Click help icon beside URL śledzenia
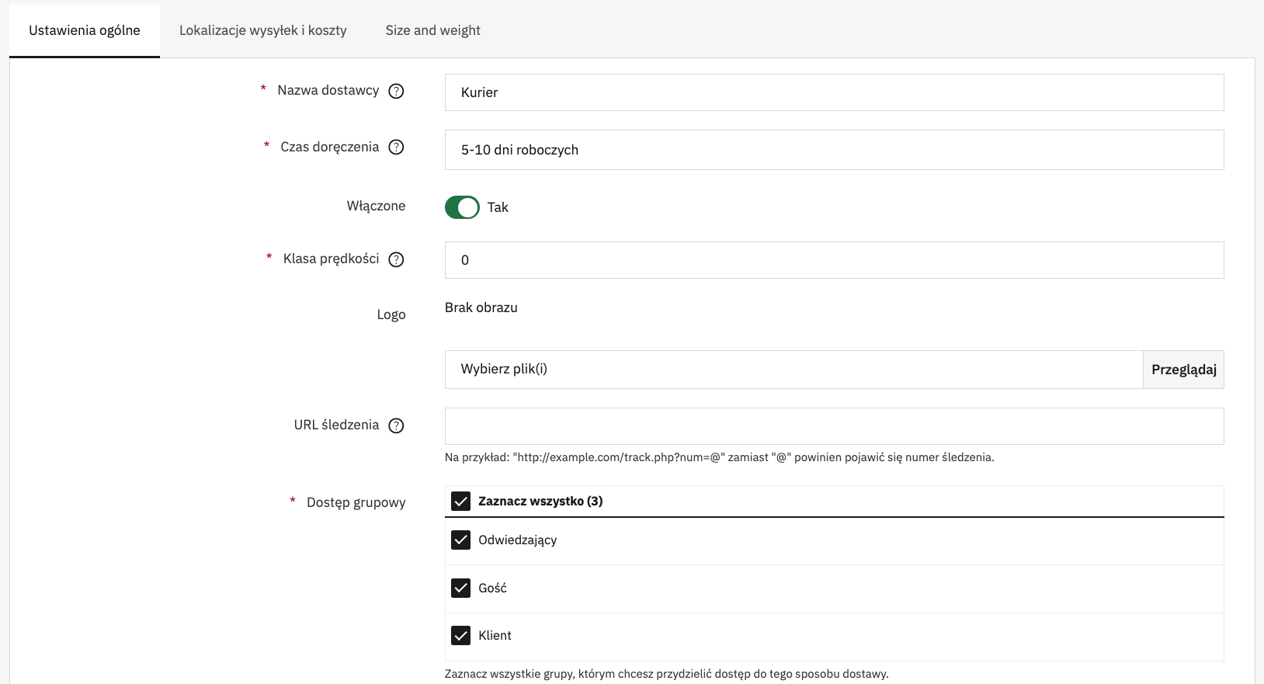 tap(396, 425)
